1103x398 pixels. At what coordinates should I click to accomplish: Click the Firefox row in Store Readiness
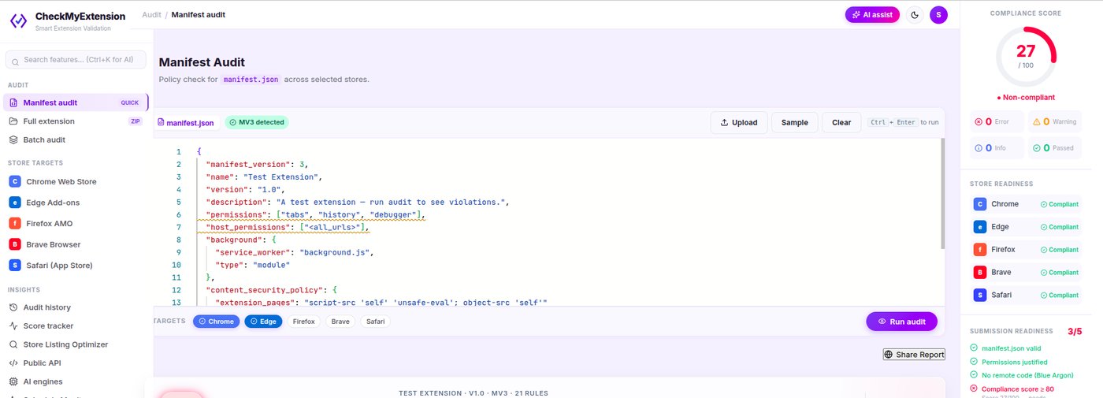tap(1027, 250)
